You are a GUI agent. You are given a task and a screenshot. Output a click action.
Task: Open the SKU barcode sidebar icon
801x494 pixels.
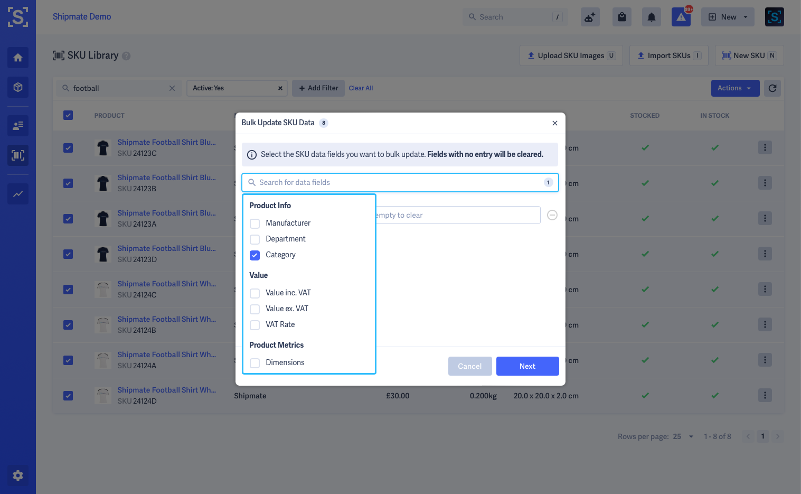point(18,155)
